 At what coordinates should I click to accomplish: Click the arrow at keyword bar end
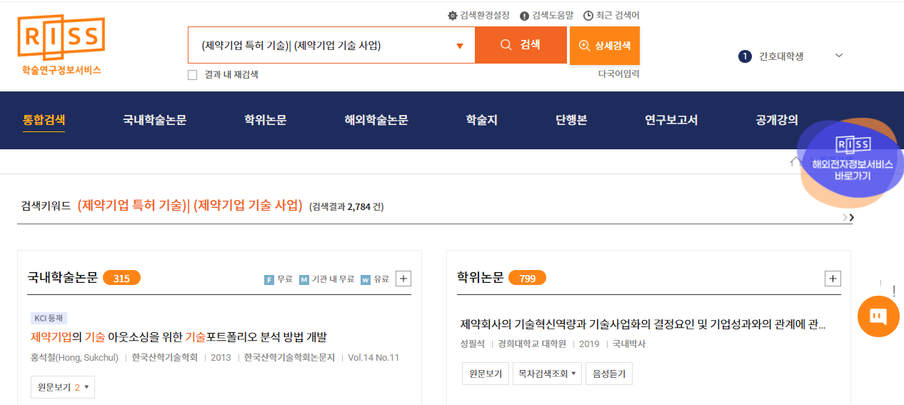tap(848, 217)
